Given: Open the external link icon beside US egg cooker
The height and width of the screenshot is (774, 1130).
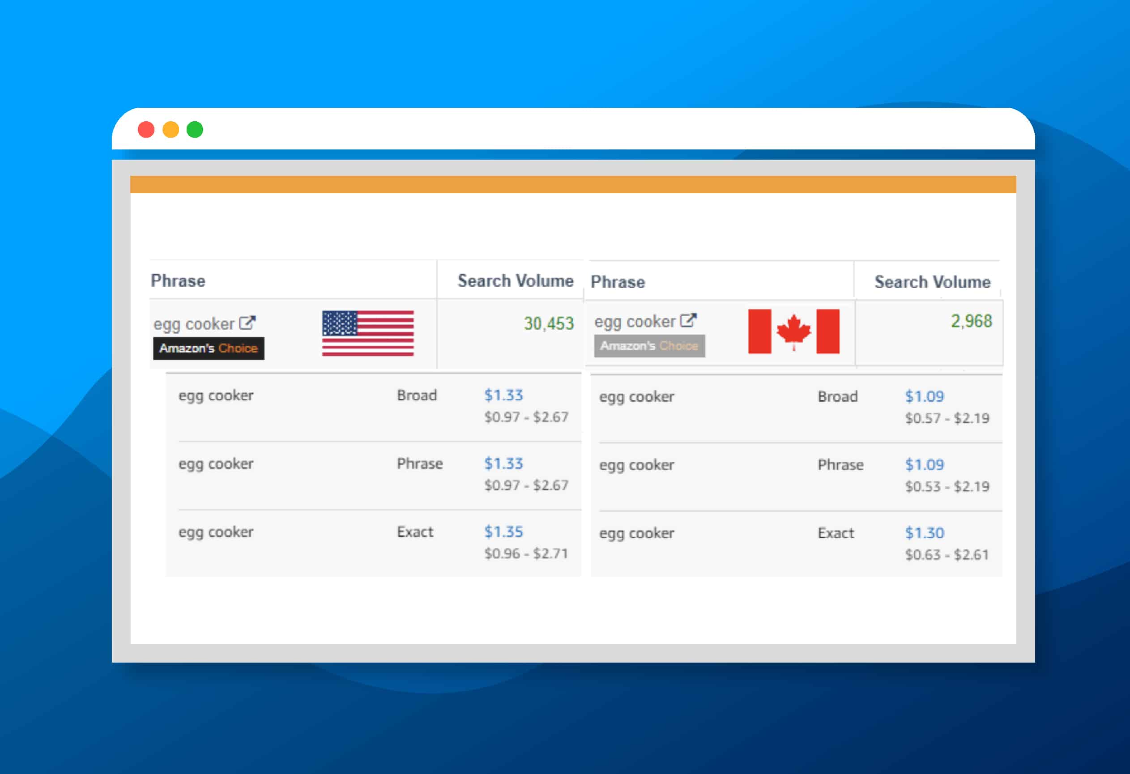Looking at the screenshot, I should [247, 323].
